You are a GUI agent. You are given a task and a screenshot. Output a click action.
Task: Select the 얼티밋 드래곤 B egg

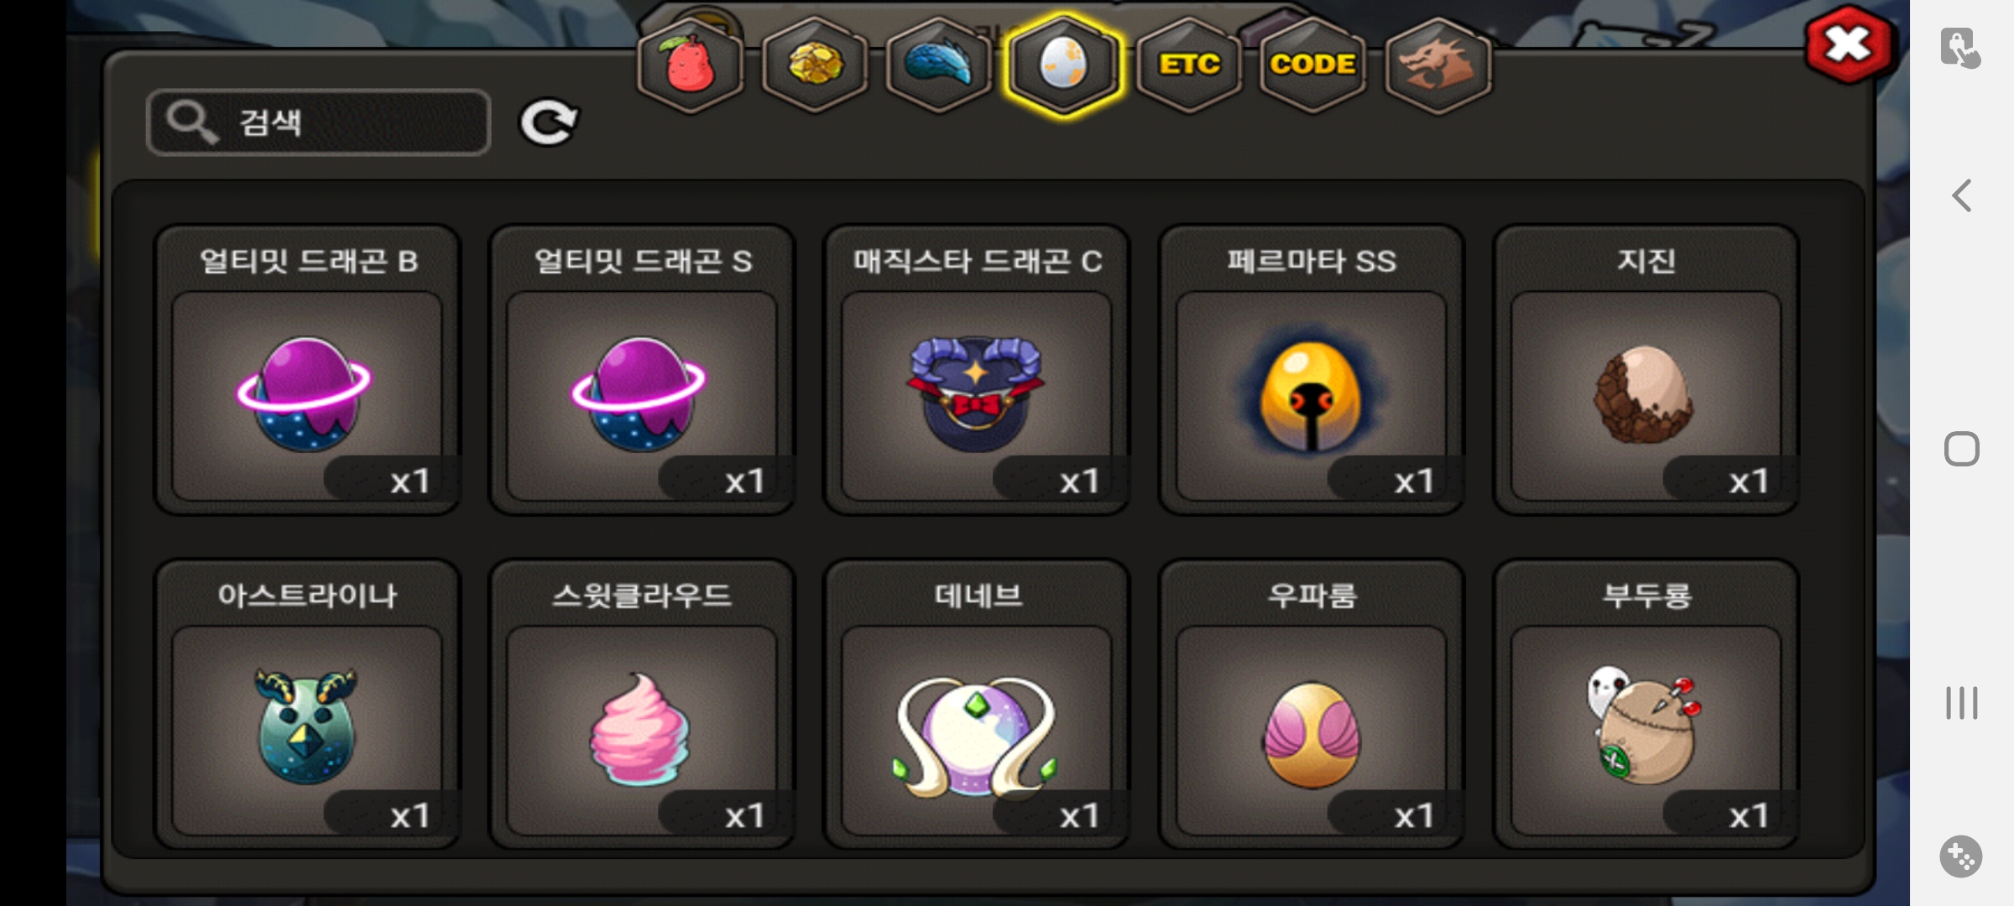point(307,370)
